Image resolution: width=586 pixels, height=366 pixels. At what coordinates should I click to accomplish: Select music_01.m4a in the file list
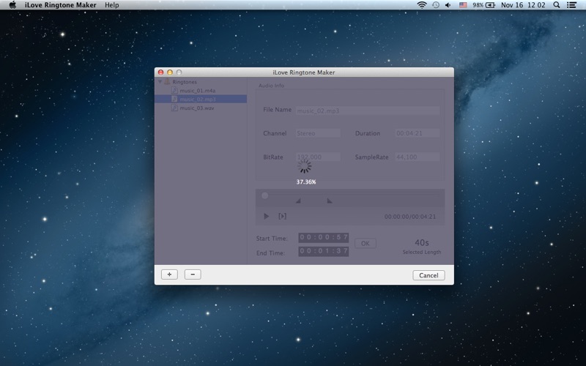click(x=197, y=91)
